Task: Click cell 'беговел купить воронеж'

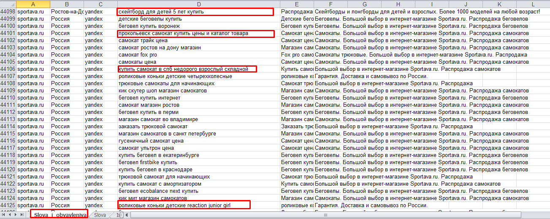Action: pos(198,26)
